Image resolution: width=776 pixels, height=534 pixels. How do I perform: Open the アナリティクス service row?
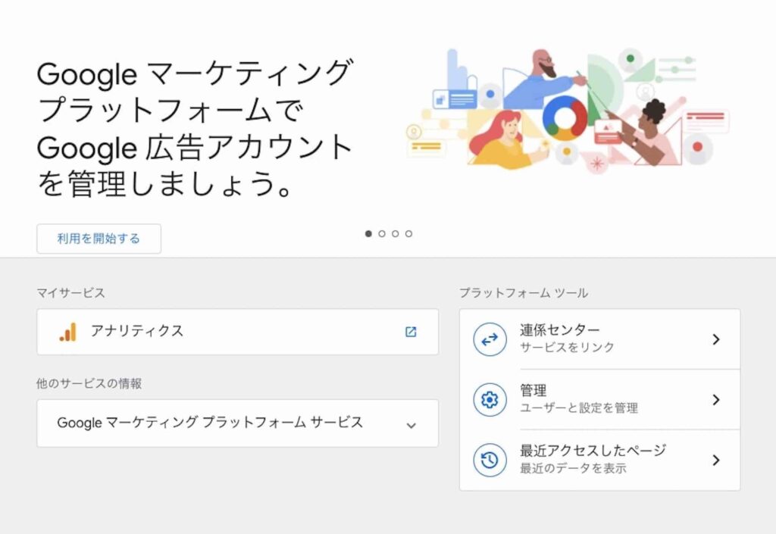point(237,332)
